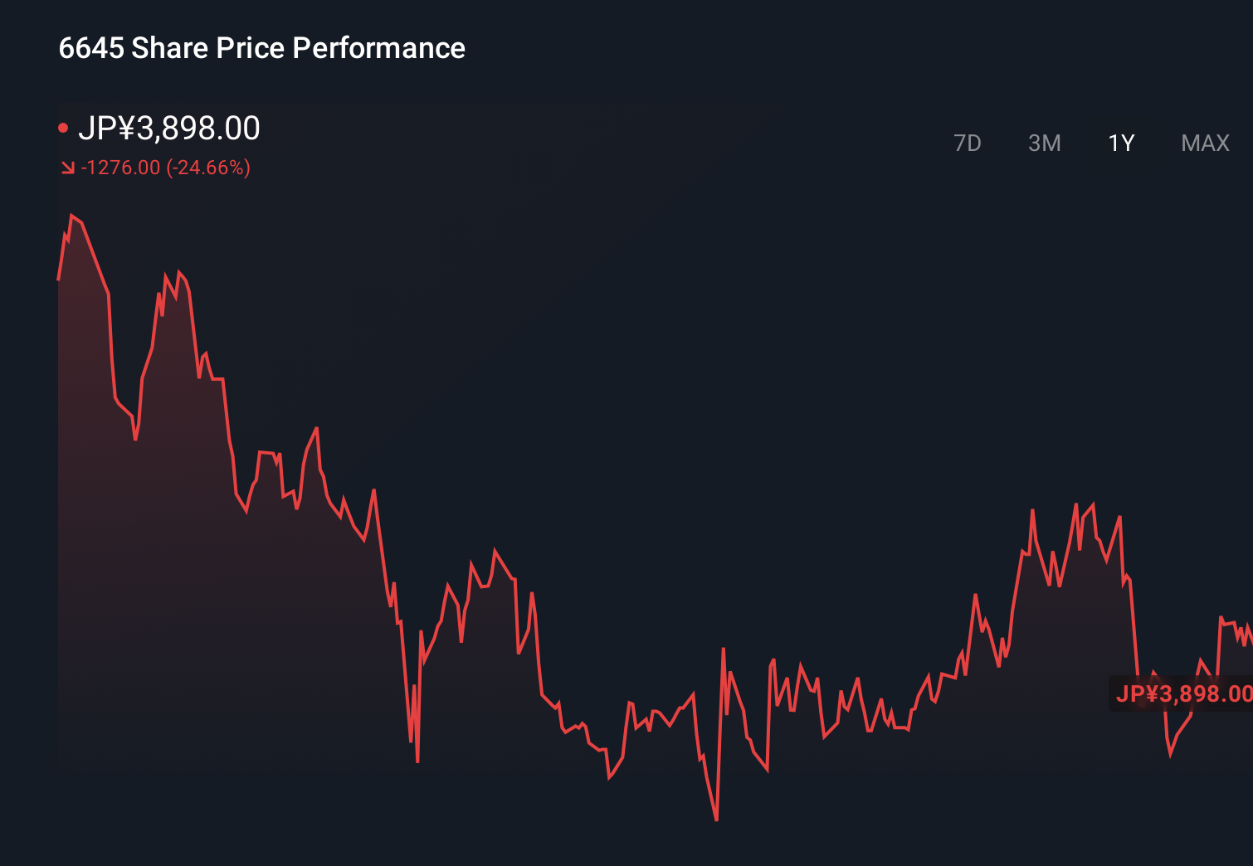Click the red price indicator dot
This screenshot has height=866, width=1253.
(64, 126)
